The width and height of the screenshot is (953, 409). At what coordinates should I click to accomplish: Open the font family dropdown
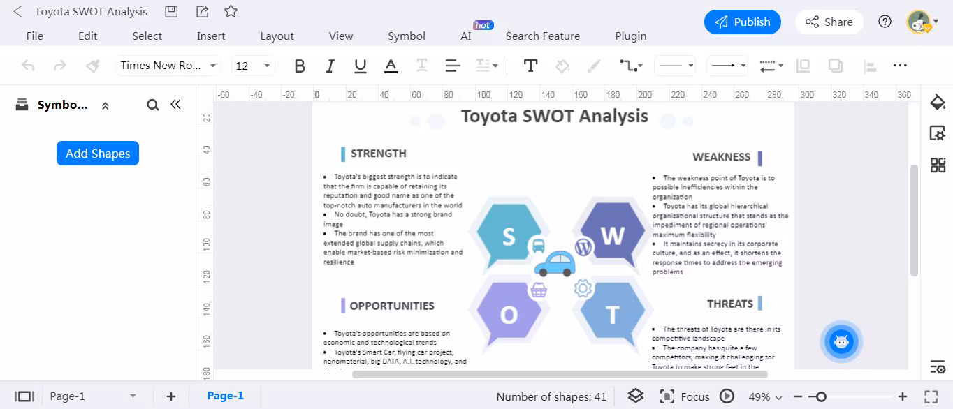[168, 66]
